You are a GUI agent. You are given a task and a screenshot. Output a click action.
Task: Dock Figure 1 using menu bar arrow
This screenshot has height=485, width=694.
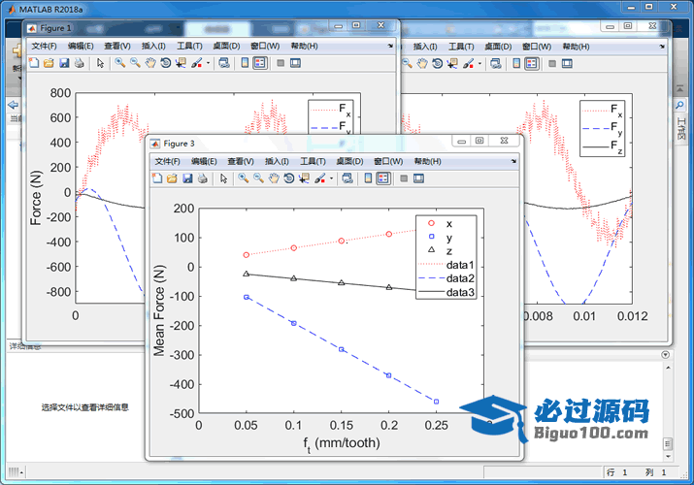point(390,46)
